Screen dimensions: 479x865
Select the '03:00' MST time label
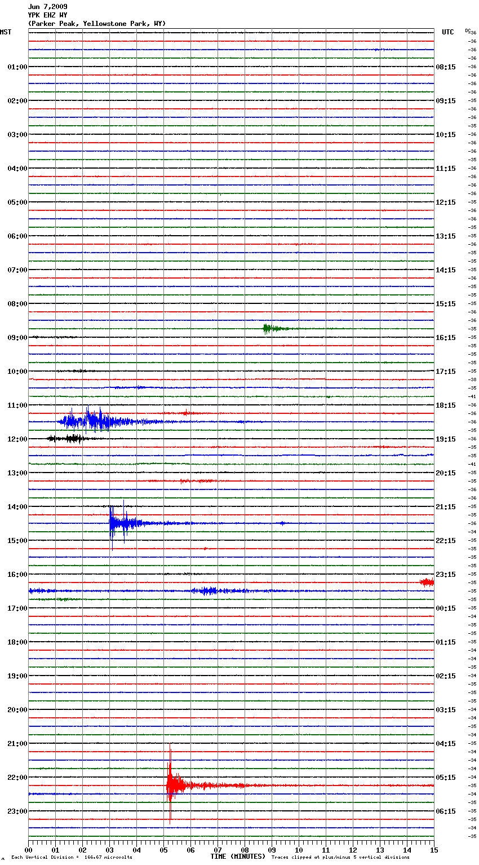coord(17,135)
